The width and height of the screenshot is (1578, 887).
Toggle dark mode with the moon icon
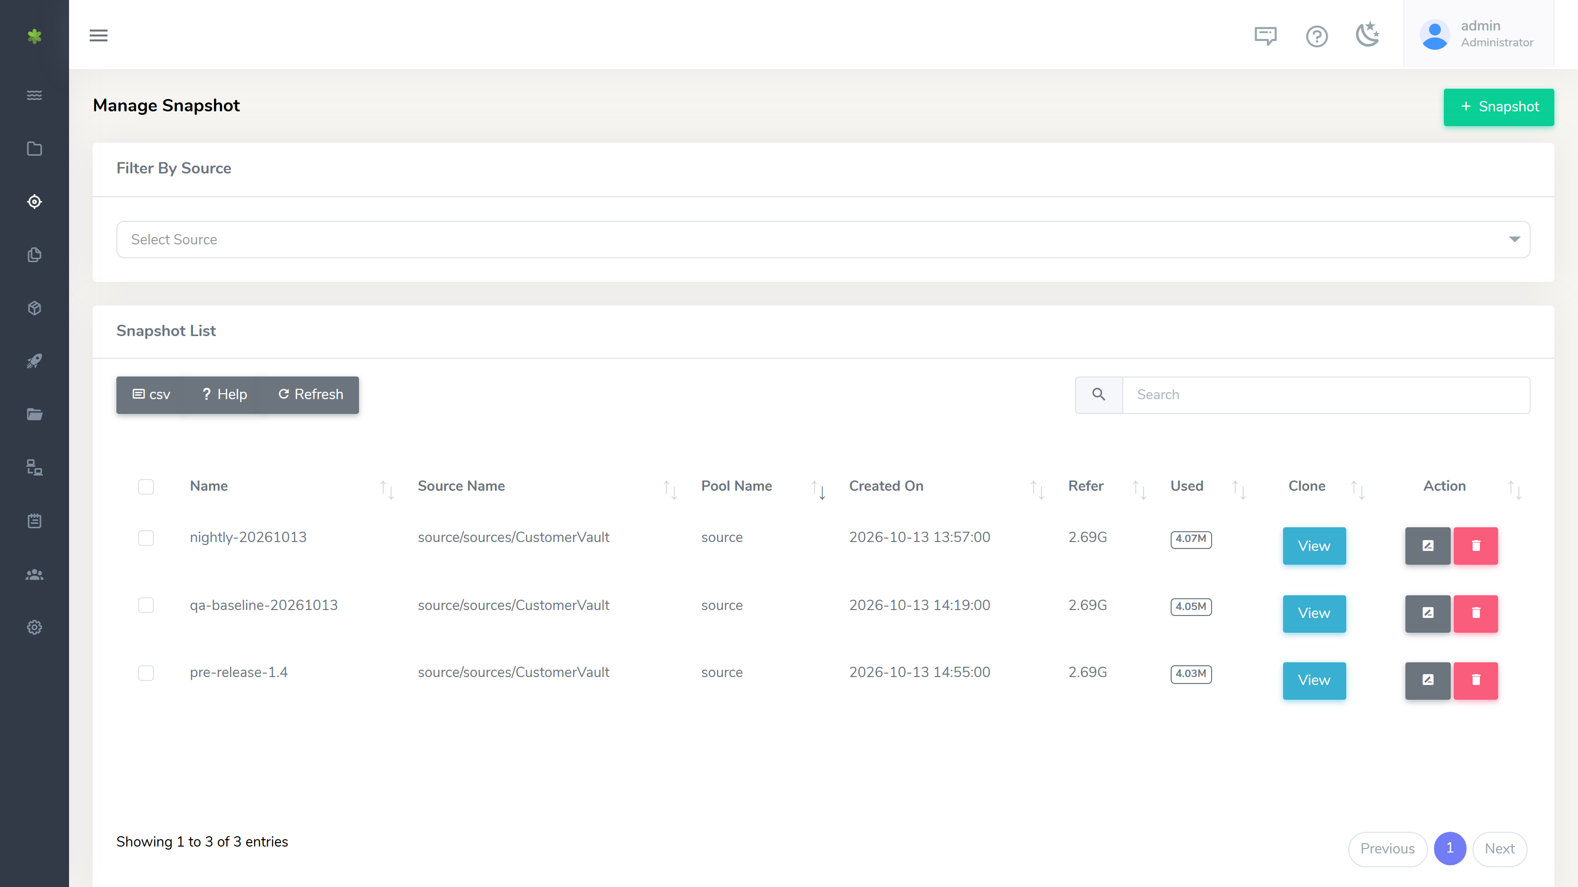(1367, 35)
